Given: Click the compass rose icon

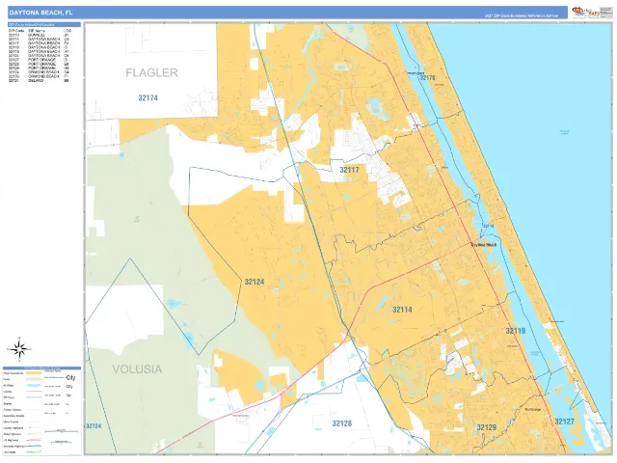Looking at the screenshot, I should [19, 349].
